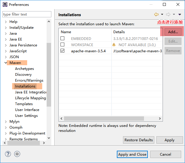Open the back history dropdown arrow
This screenshot has width=185, height=163.
[162, 14]
